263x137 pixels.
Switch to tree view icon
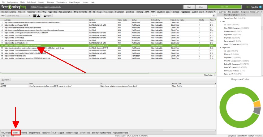tap(39, 15)
